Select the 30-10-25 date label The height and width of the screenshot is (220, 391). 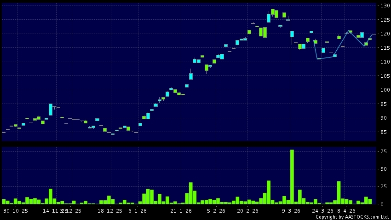pos(16,211)
